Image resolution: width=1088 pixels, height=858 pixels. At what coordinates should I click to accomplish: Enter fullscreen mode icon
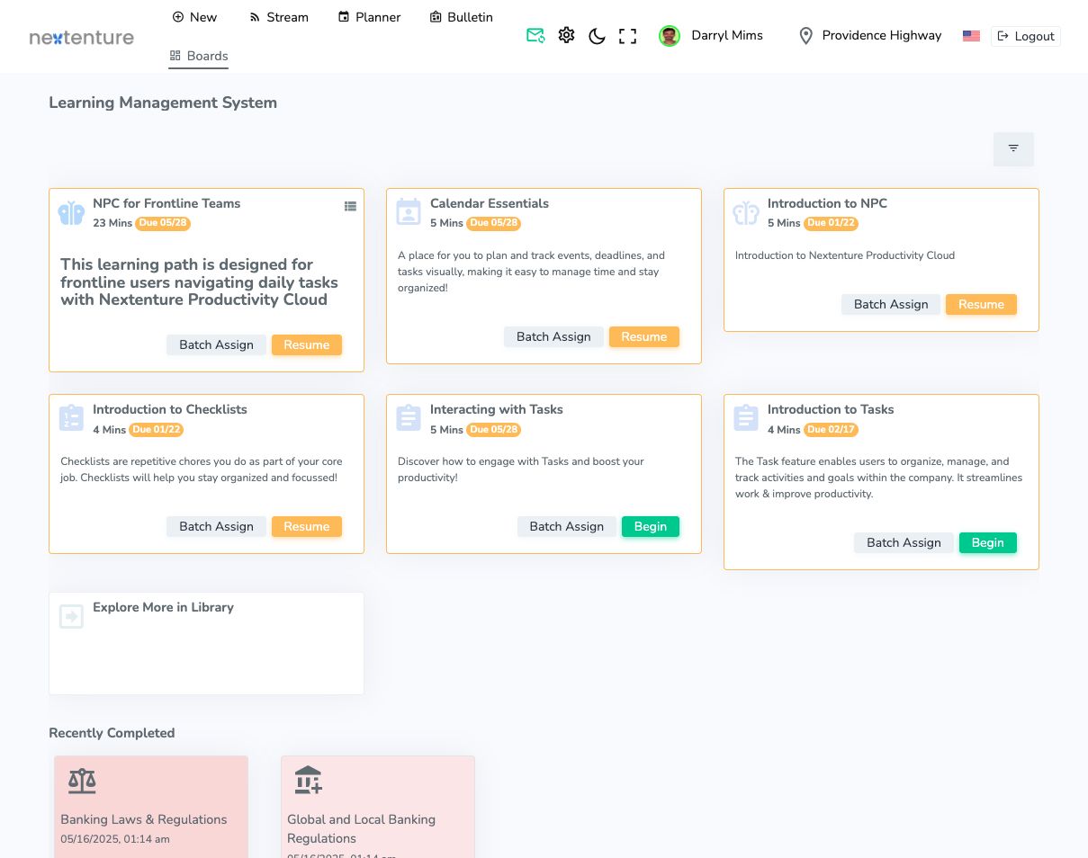(x=628, y=36)
